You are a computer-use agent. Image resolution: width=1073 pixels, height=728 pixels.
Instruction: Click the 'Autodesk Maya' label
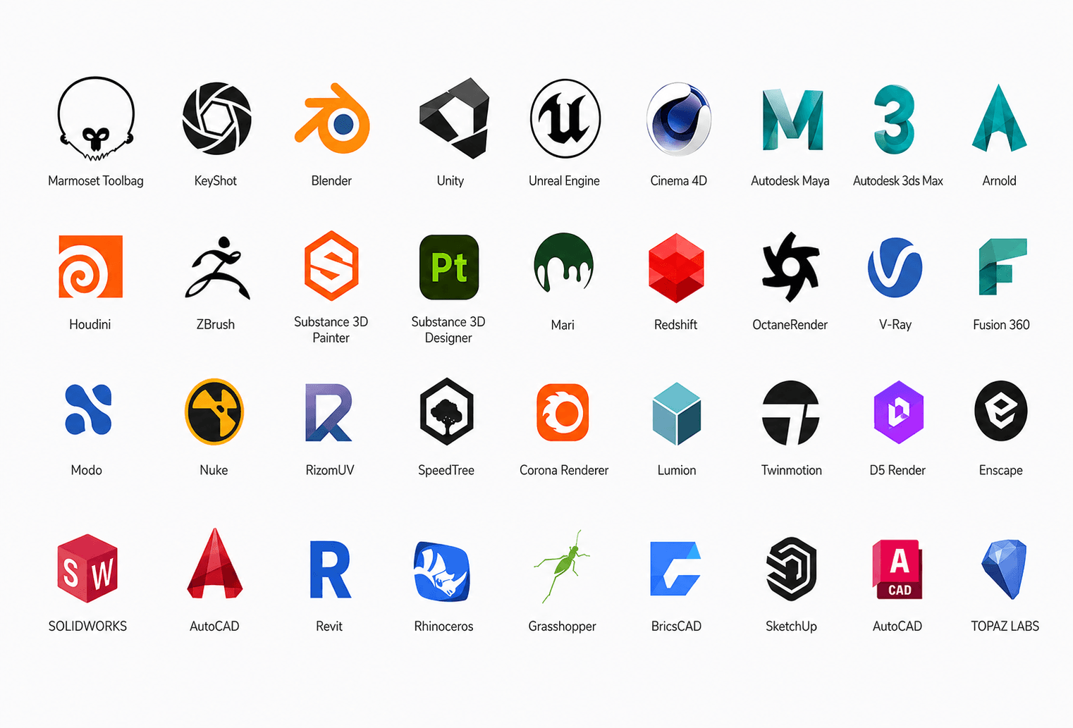(x=790, y=181)
